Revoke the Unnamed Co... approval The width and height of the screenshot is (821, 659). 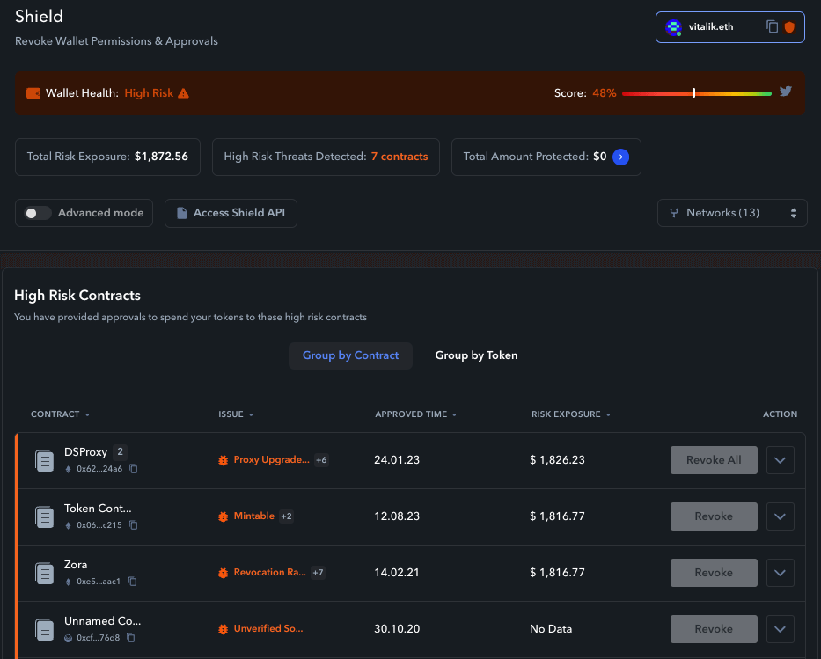tap(714, 629)
